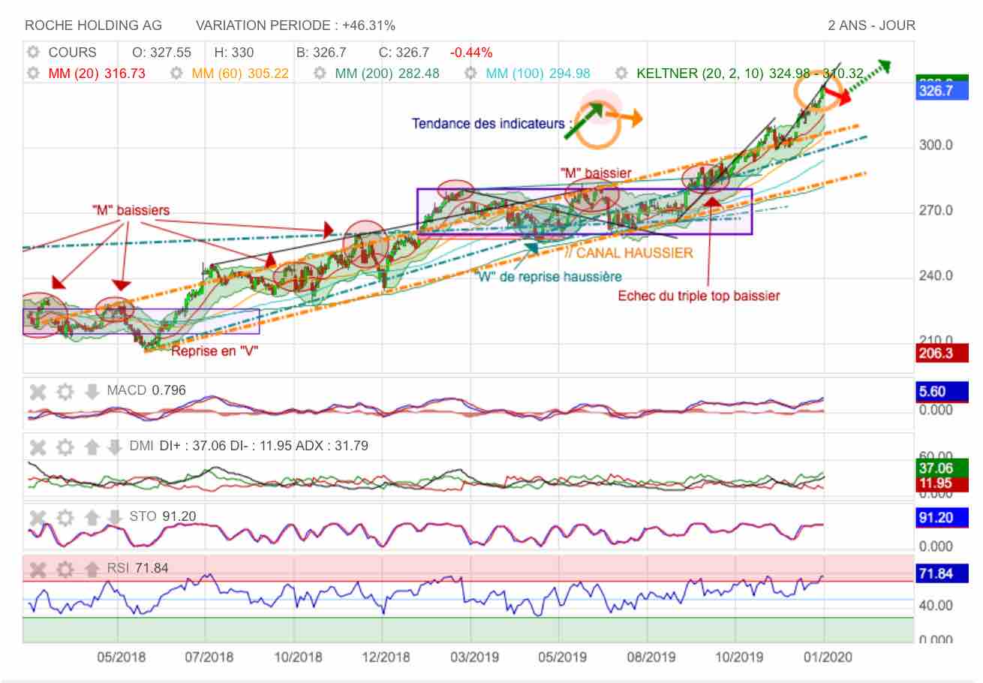Open the MM (100) settings gear
Image resolution: width=983 pixels, height=683 pixels.
(x=470, y=74)
